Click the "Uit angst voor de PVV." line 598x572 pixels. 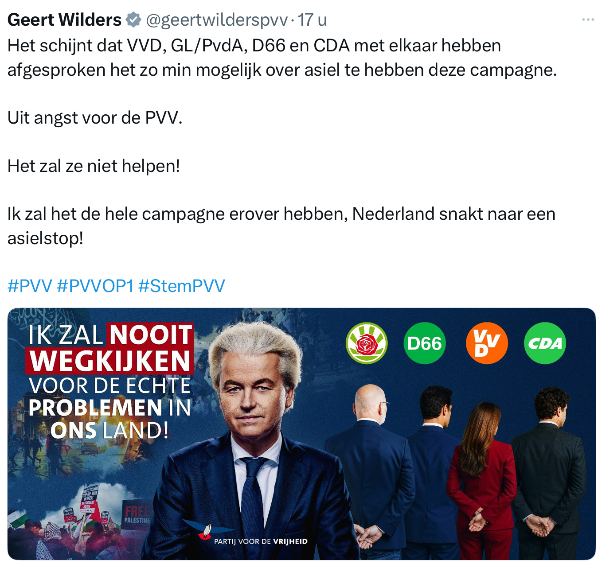(95, 118)
